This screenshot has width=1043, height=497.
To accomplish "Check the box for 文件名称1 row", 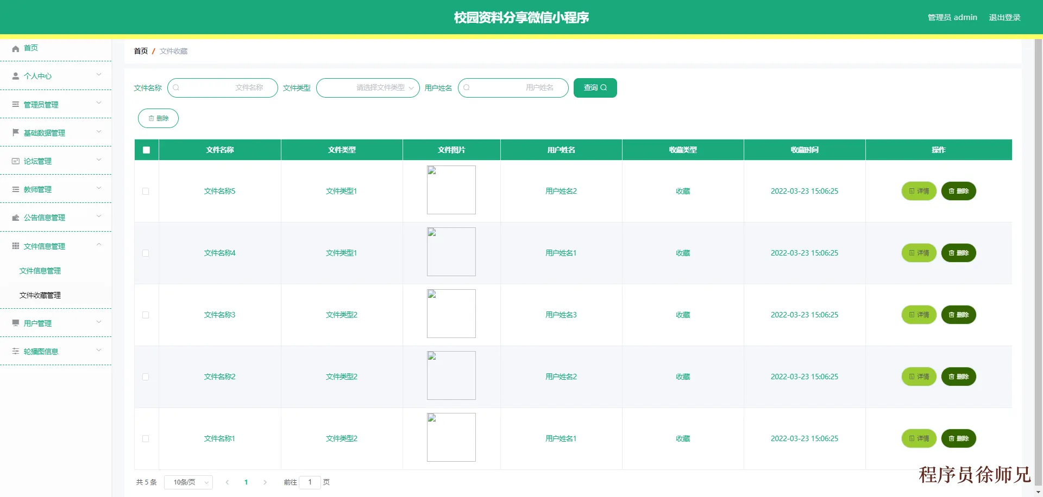I will tap(146, 439).
